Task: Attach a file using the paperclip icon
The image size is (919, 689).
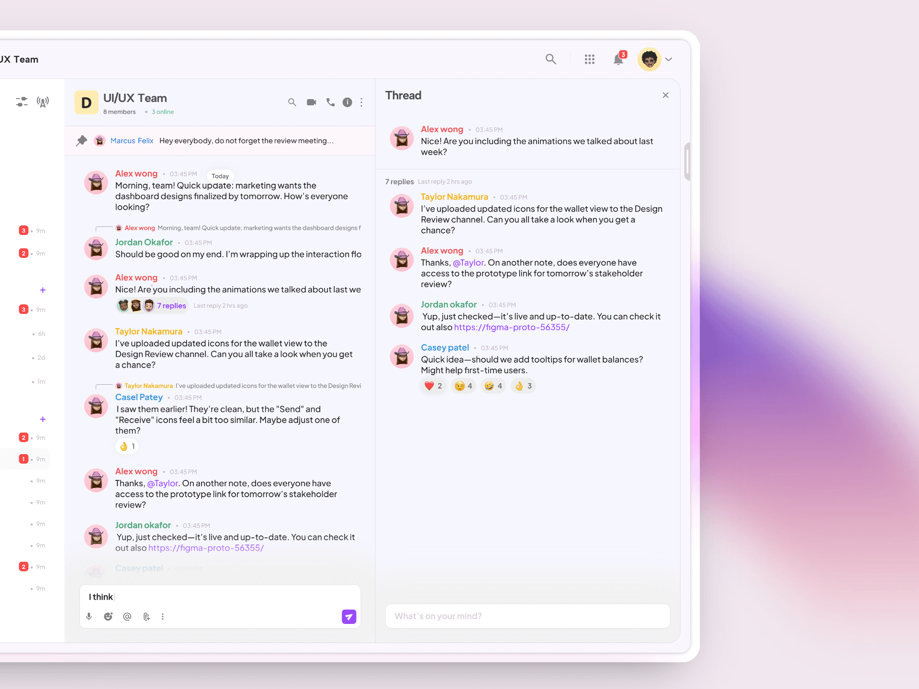Action: pyautogui.click(x=146, y=617)
